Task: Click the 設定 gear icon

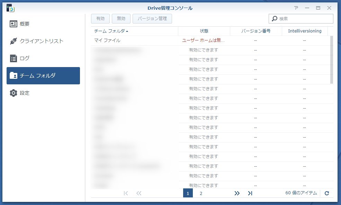Action: (x=14, y=93)
